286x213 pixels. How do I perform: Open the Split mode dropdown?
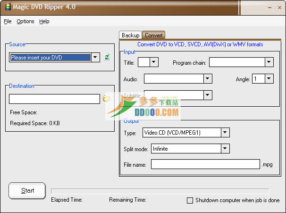tap(225, 149)
